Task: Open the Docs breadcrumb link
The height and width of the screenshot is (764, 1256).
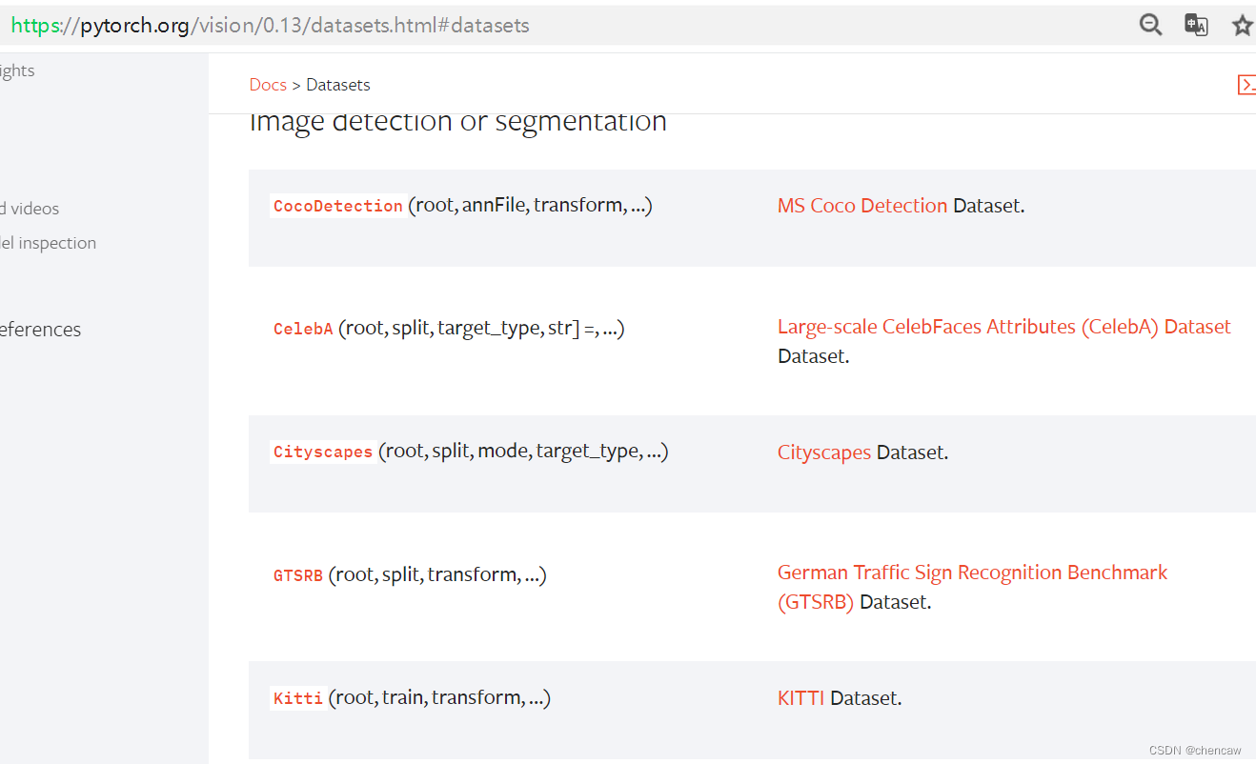Action: pyautogui.click(x=268, y=85)
